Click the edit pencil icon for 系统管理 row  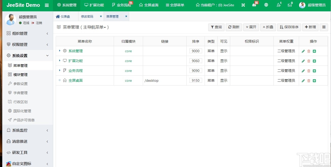click(303, 51)
